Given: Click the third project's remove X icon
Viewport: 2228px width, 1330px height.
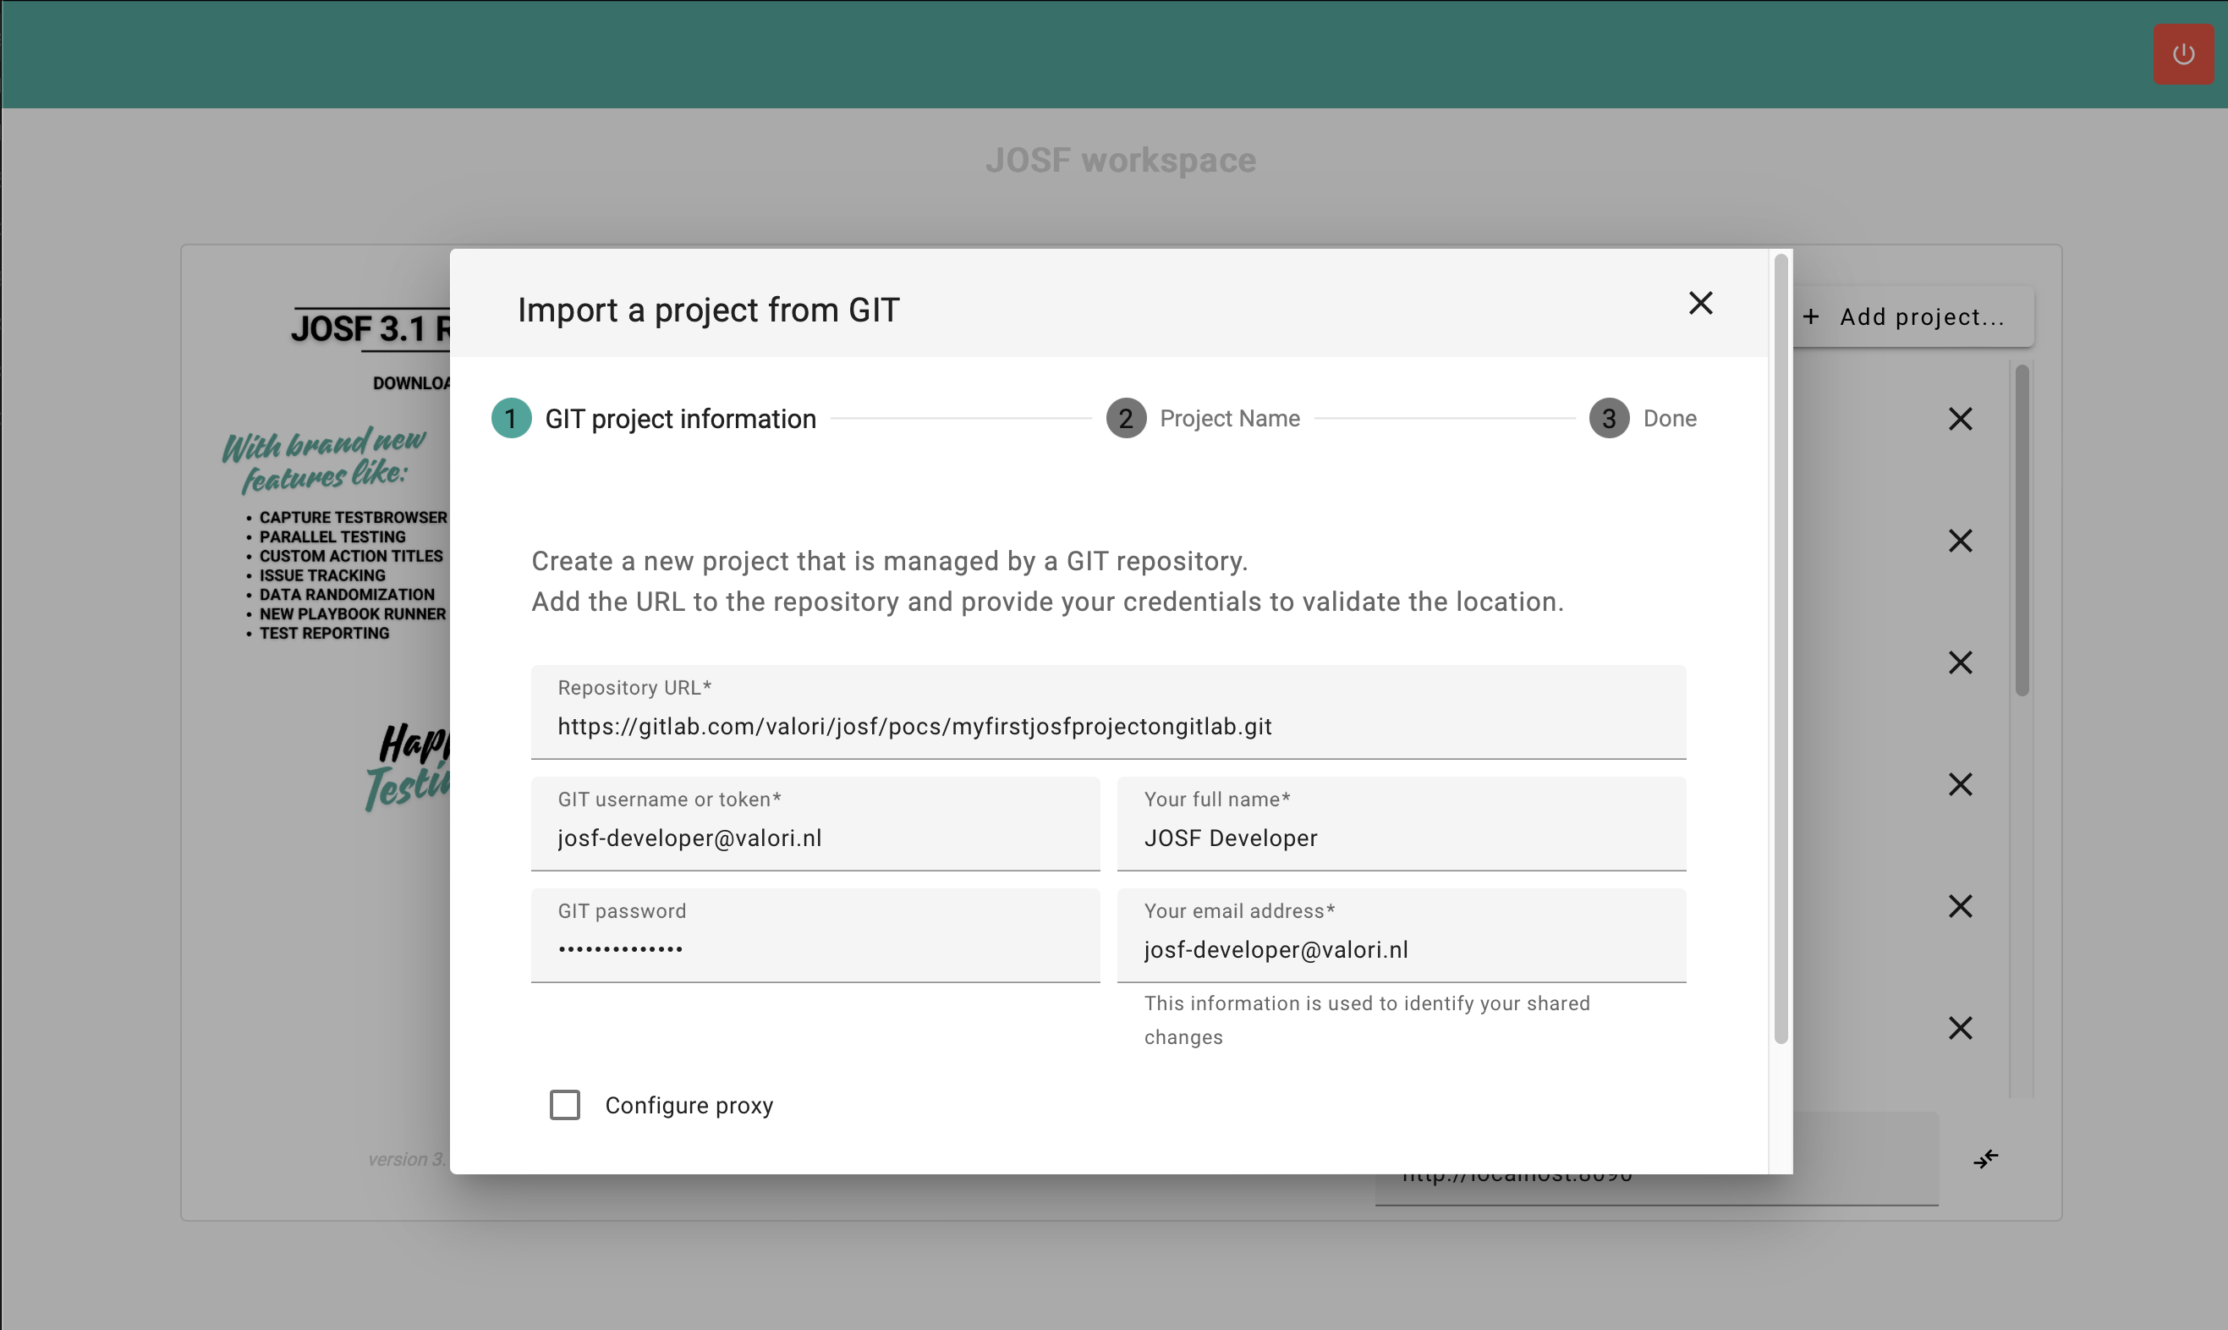Looking at the screenshot, I should [1959, 662].
